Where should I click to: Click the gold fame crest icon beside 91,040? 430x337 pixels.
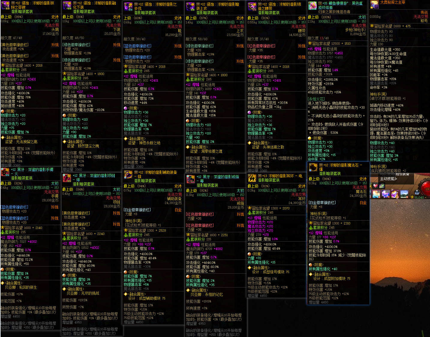pos(412,197)
